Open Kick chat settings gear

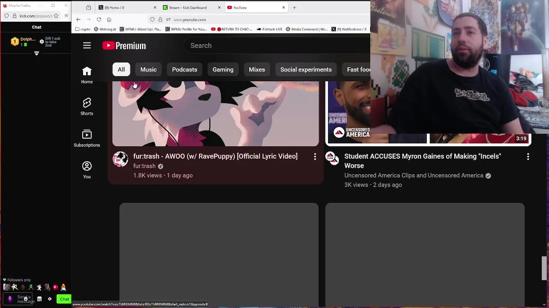pos(50,299)
